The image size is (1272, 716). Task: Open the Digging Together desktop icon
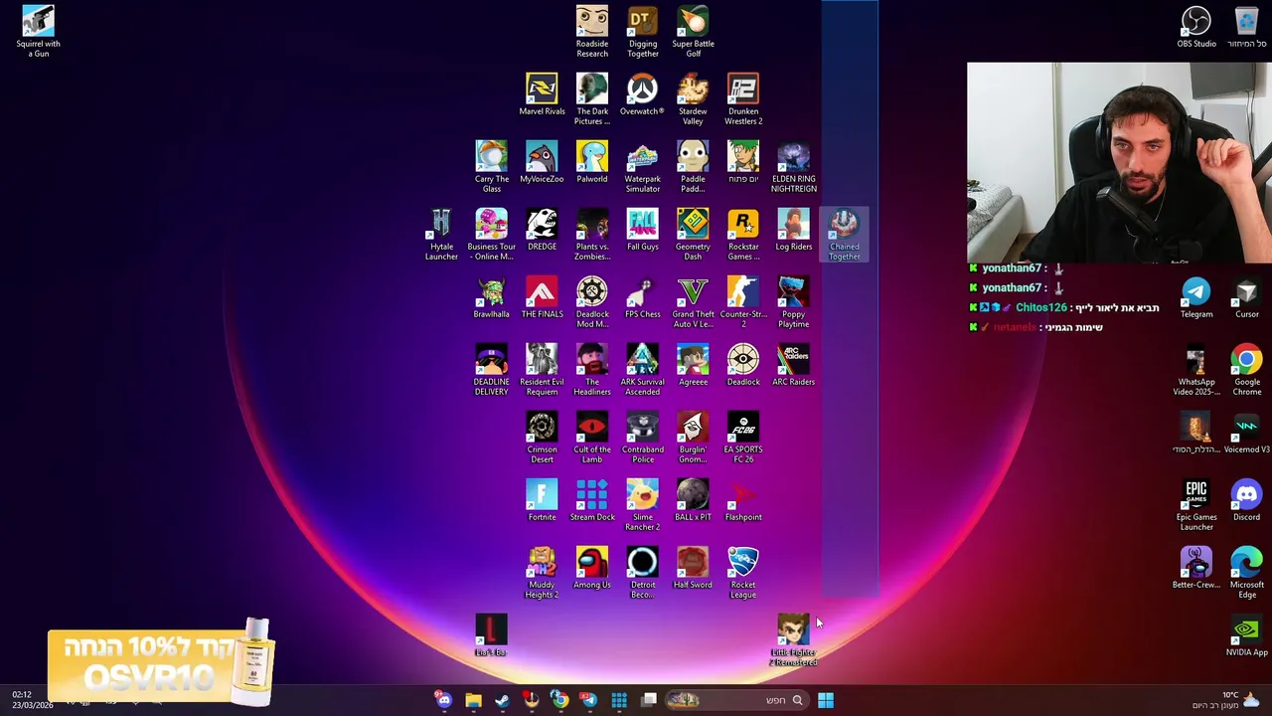point(643,32)
